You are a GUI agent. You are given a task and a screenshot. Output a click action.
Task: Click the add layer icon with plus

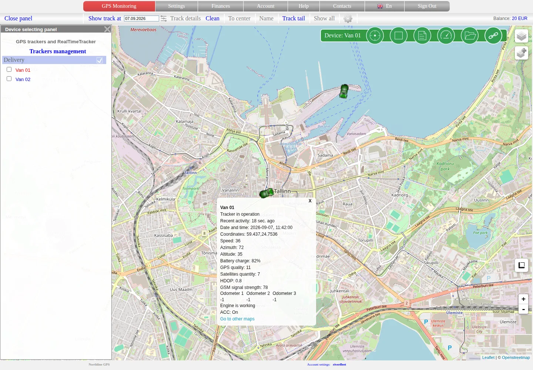pyautogui.click(x=522, y=53)
